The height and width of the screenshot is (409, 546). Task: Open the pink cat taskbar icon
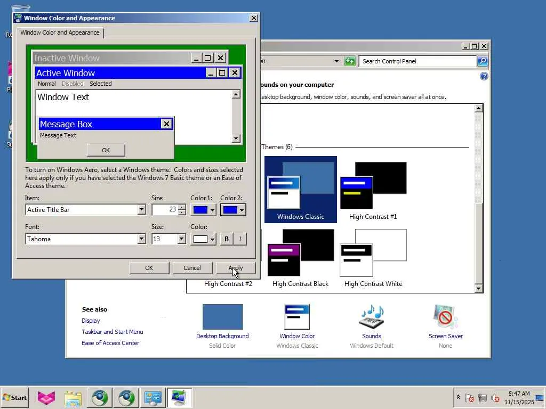(46, 397)
